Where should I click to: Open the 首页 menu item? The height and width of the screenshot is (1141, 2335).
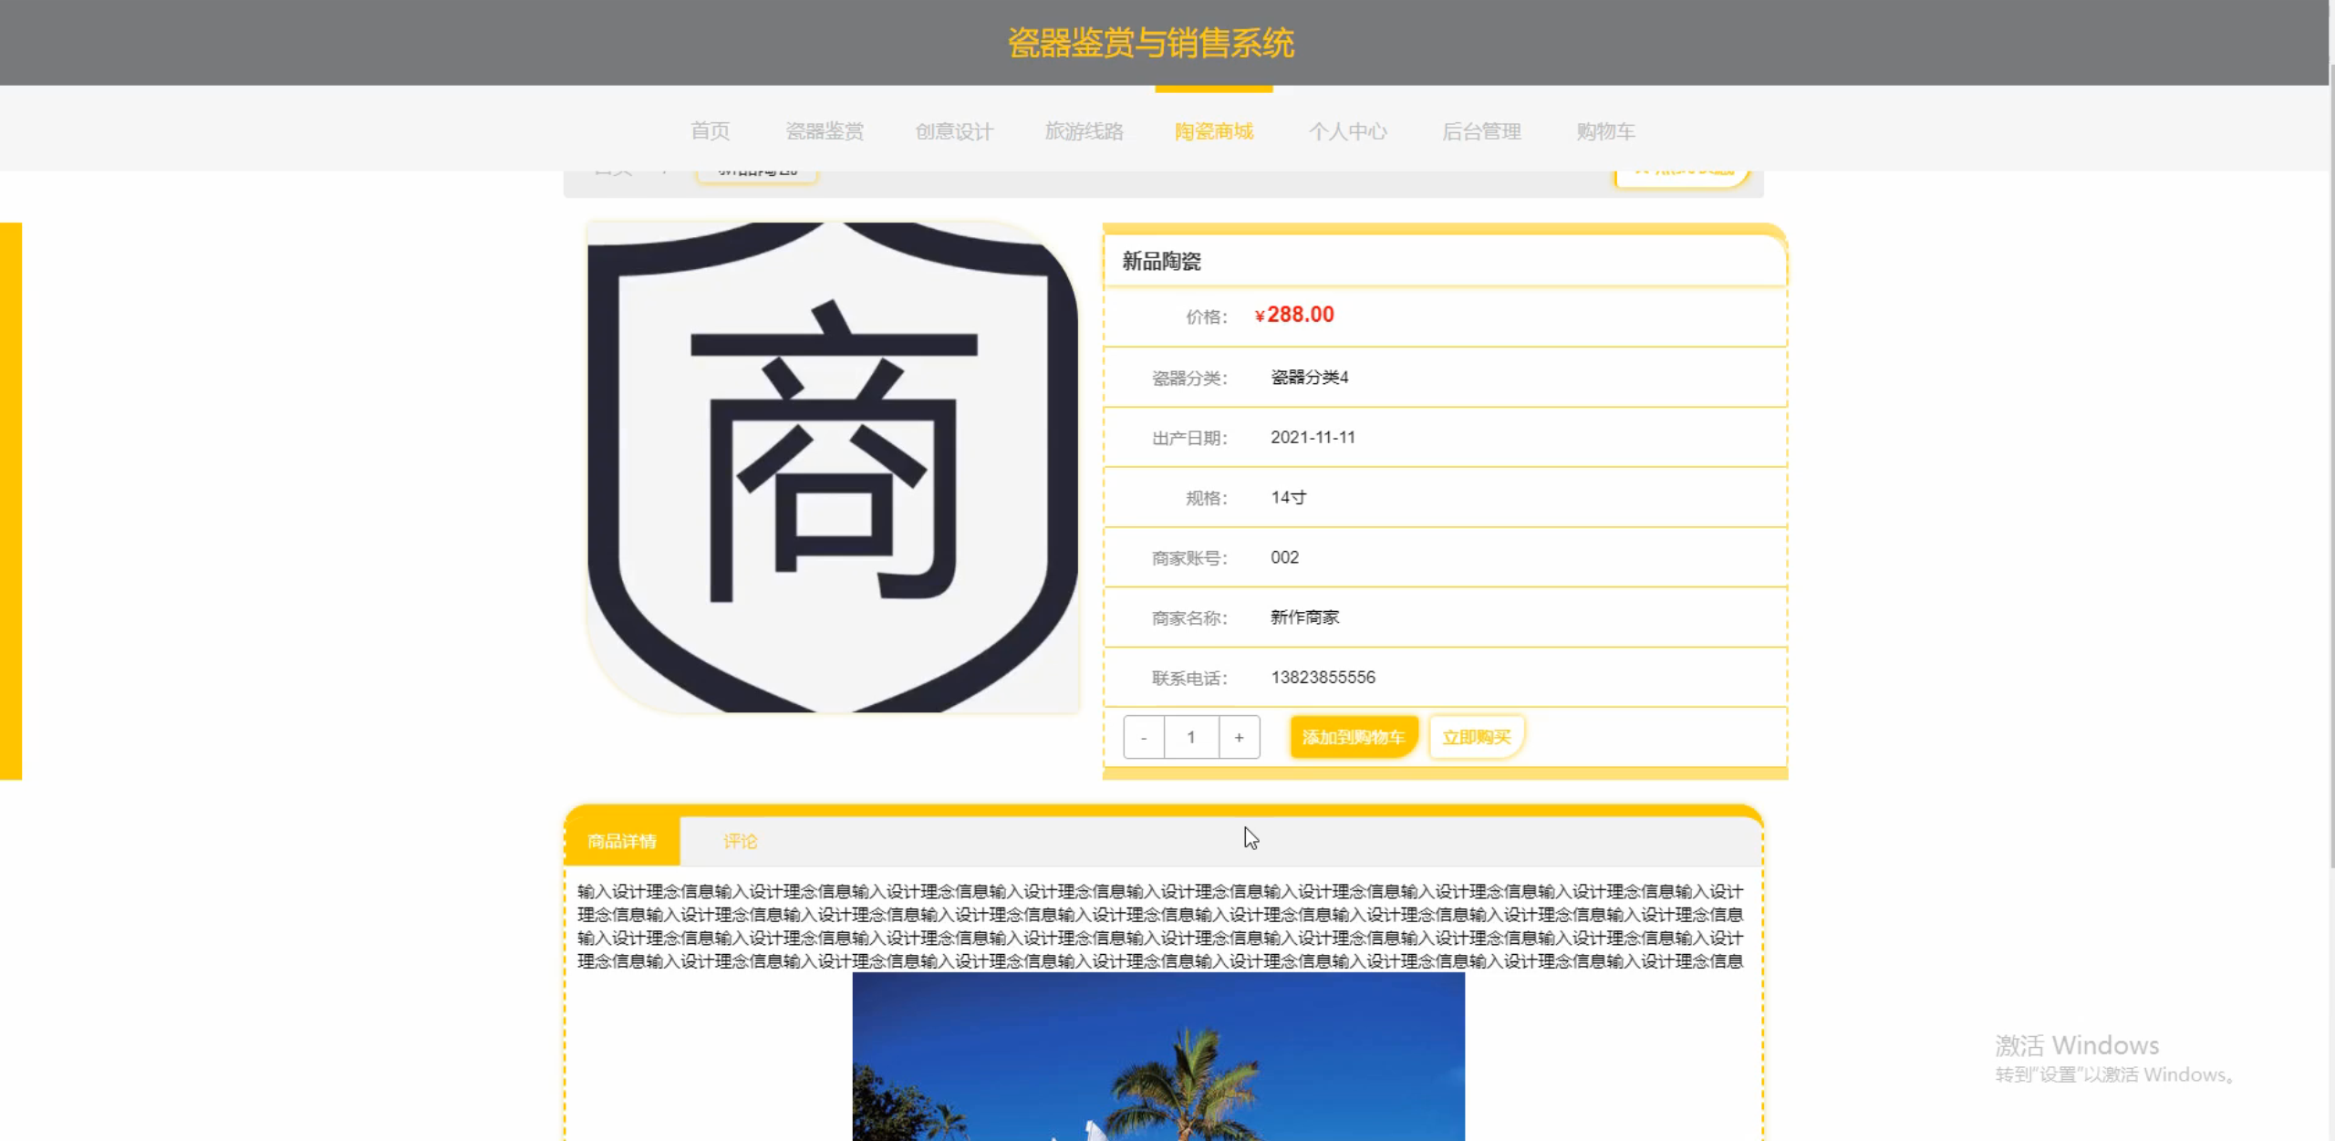[x=710, y=131]
